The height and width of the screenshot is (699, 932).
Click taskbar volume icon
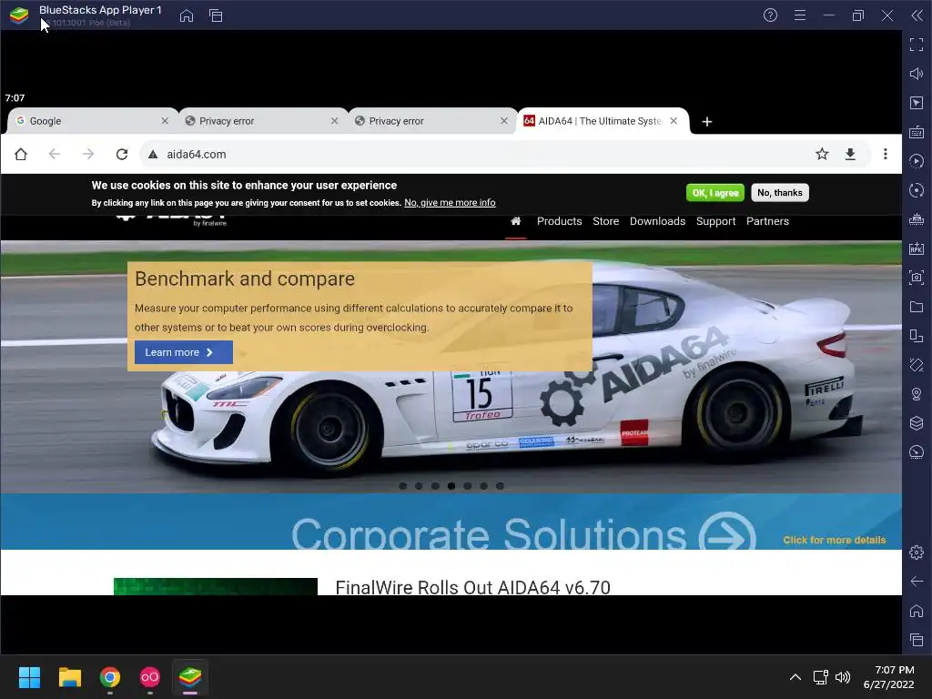point(843,677)
